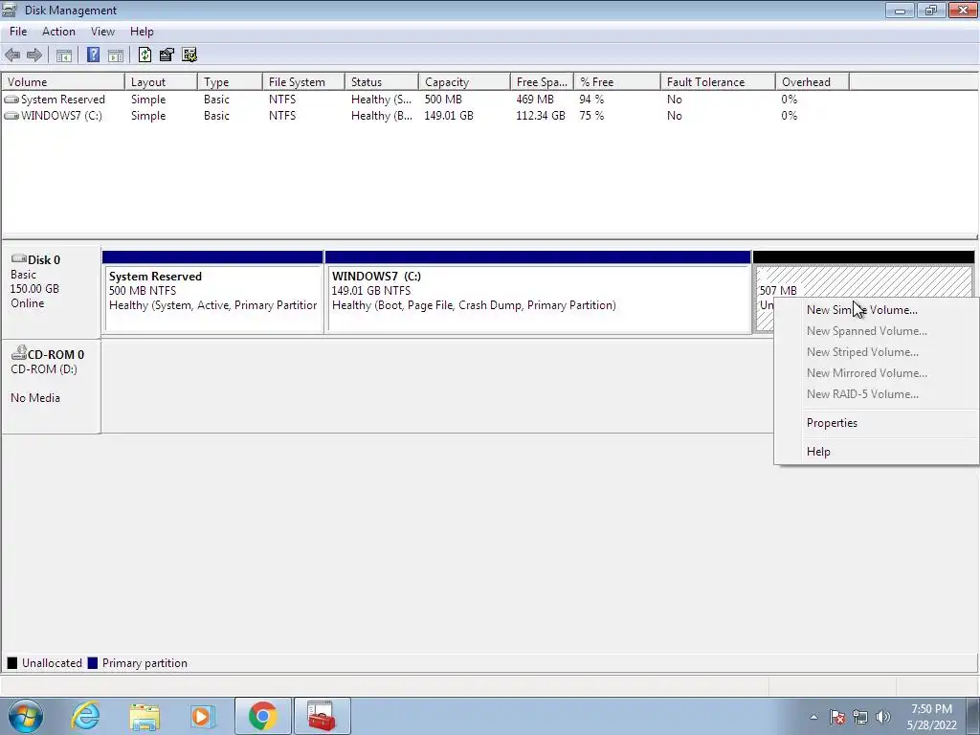This screenshot has height=735, width=980.
Task: Sort by the Volume column header
Action: click(63, 82)
